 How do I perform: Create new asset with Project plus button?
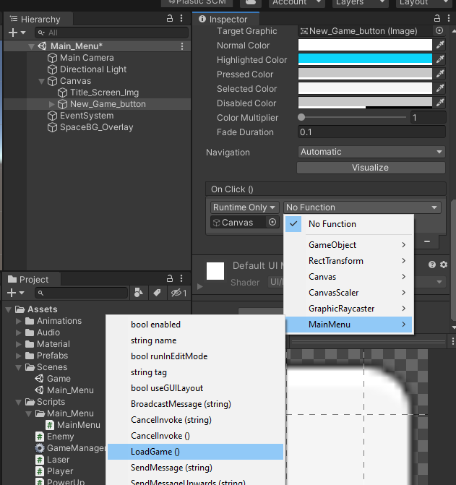click(x=15, y=293)
